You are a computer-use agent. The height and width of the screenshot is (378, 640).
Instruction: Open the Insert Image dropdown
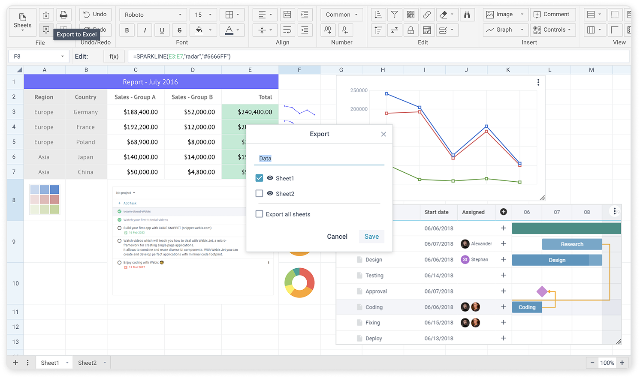click(x=505, y=15)
